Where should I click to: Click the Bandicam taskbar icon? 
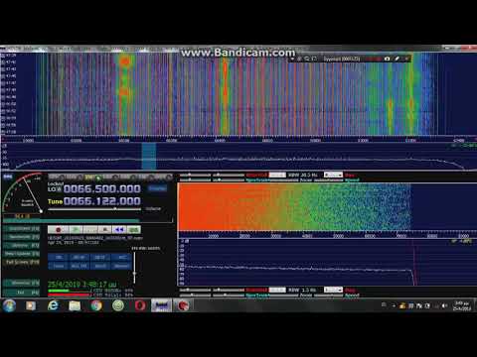[182, 305]
